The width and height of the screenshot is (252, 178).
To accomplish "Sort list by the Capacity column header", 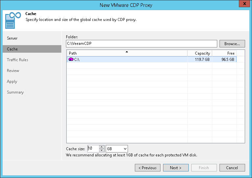I will click(x=200, y=53).
